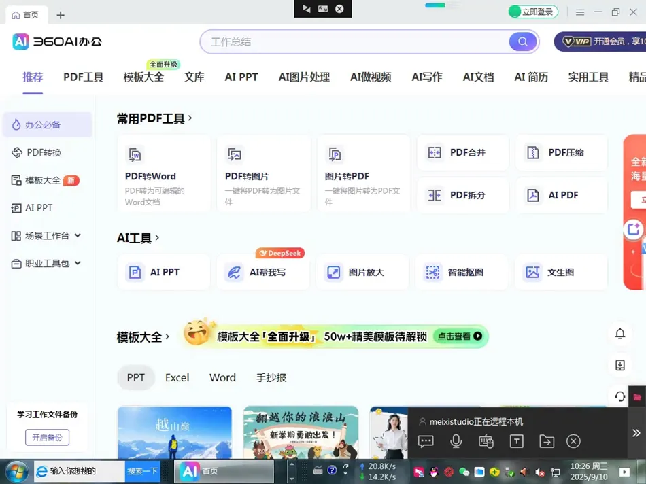Open the PDF转图片 tool card

point(264,173)
